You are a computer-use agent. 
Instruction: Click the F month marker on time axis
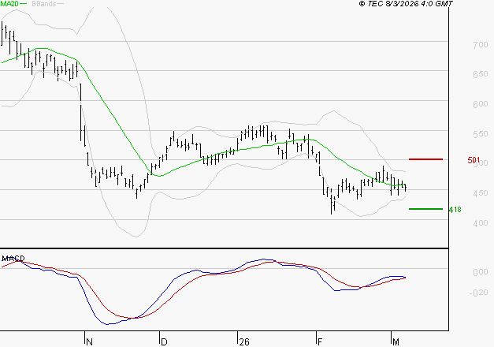pos(320,342)
